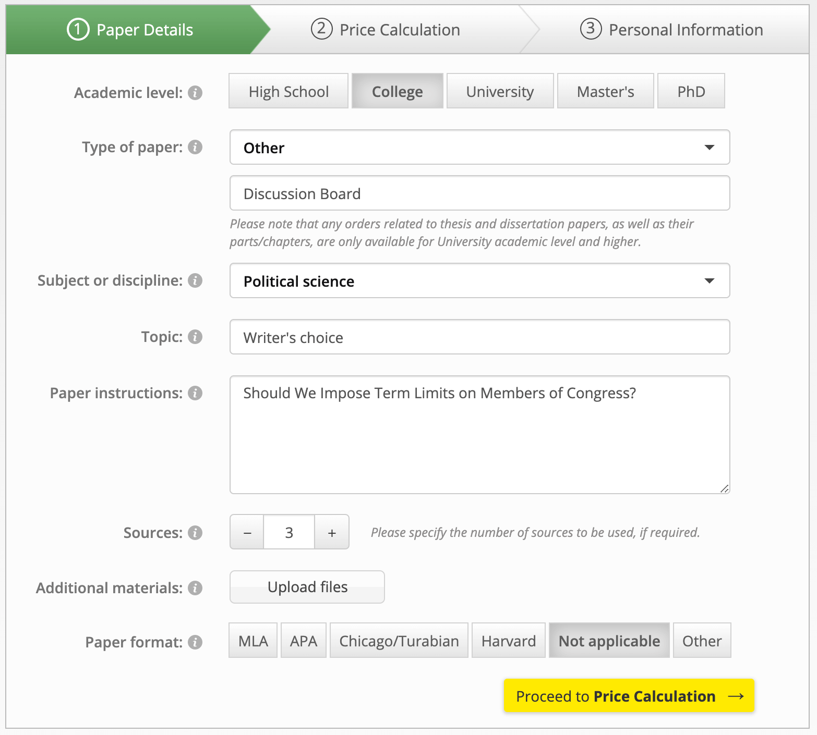Click the Additional materials info icon

(195, 588)
